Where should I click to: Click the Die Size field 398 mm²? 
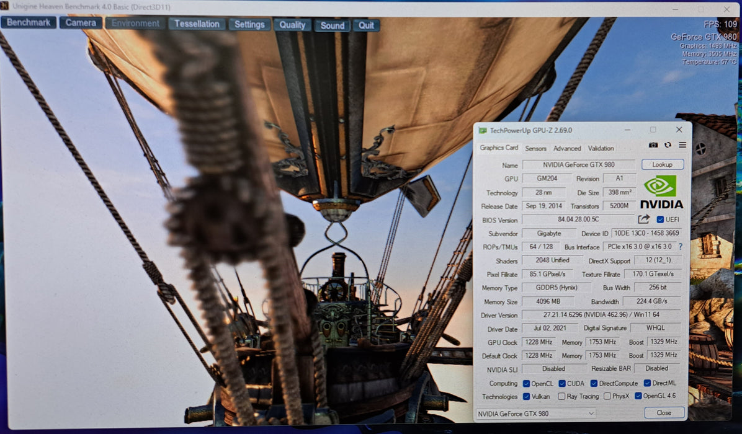(619, 192)
